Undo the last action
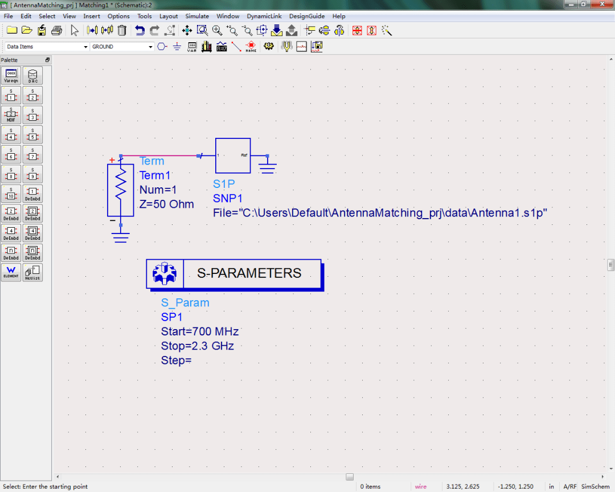 [x=140, y=30]
